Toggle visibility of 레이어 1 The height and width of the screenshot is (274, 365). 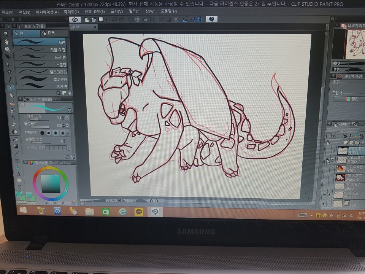pyautogui.click(x=324, y=194)
